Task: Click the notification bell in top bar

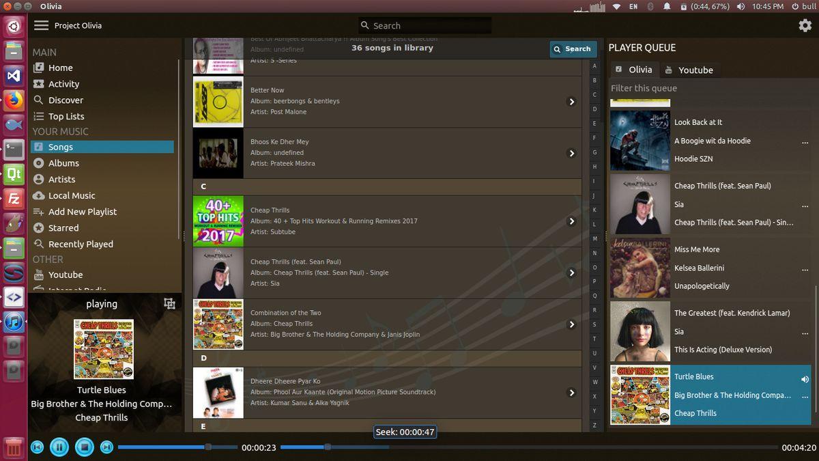Action: pos(667,6)
